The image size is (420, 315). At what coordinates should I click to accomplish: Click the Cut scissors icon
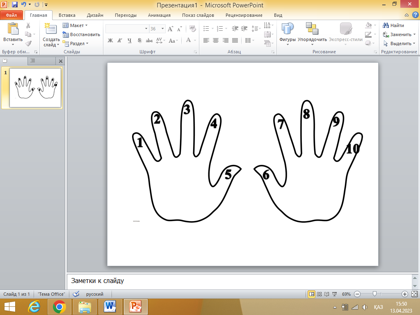[x=28, y=25]
